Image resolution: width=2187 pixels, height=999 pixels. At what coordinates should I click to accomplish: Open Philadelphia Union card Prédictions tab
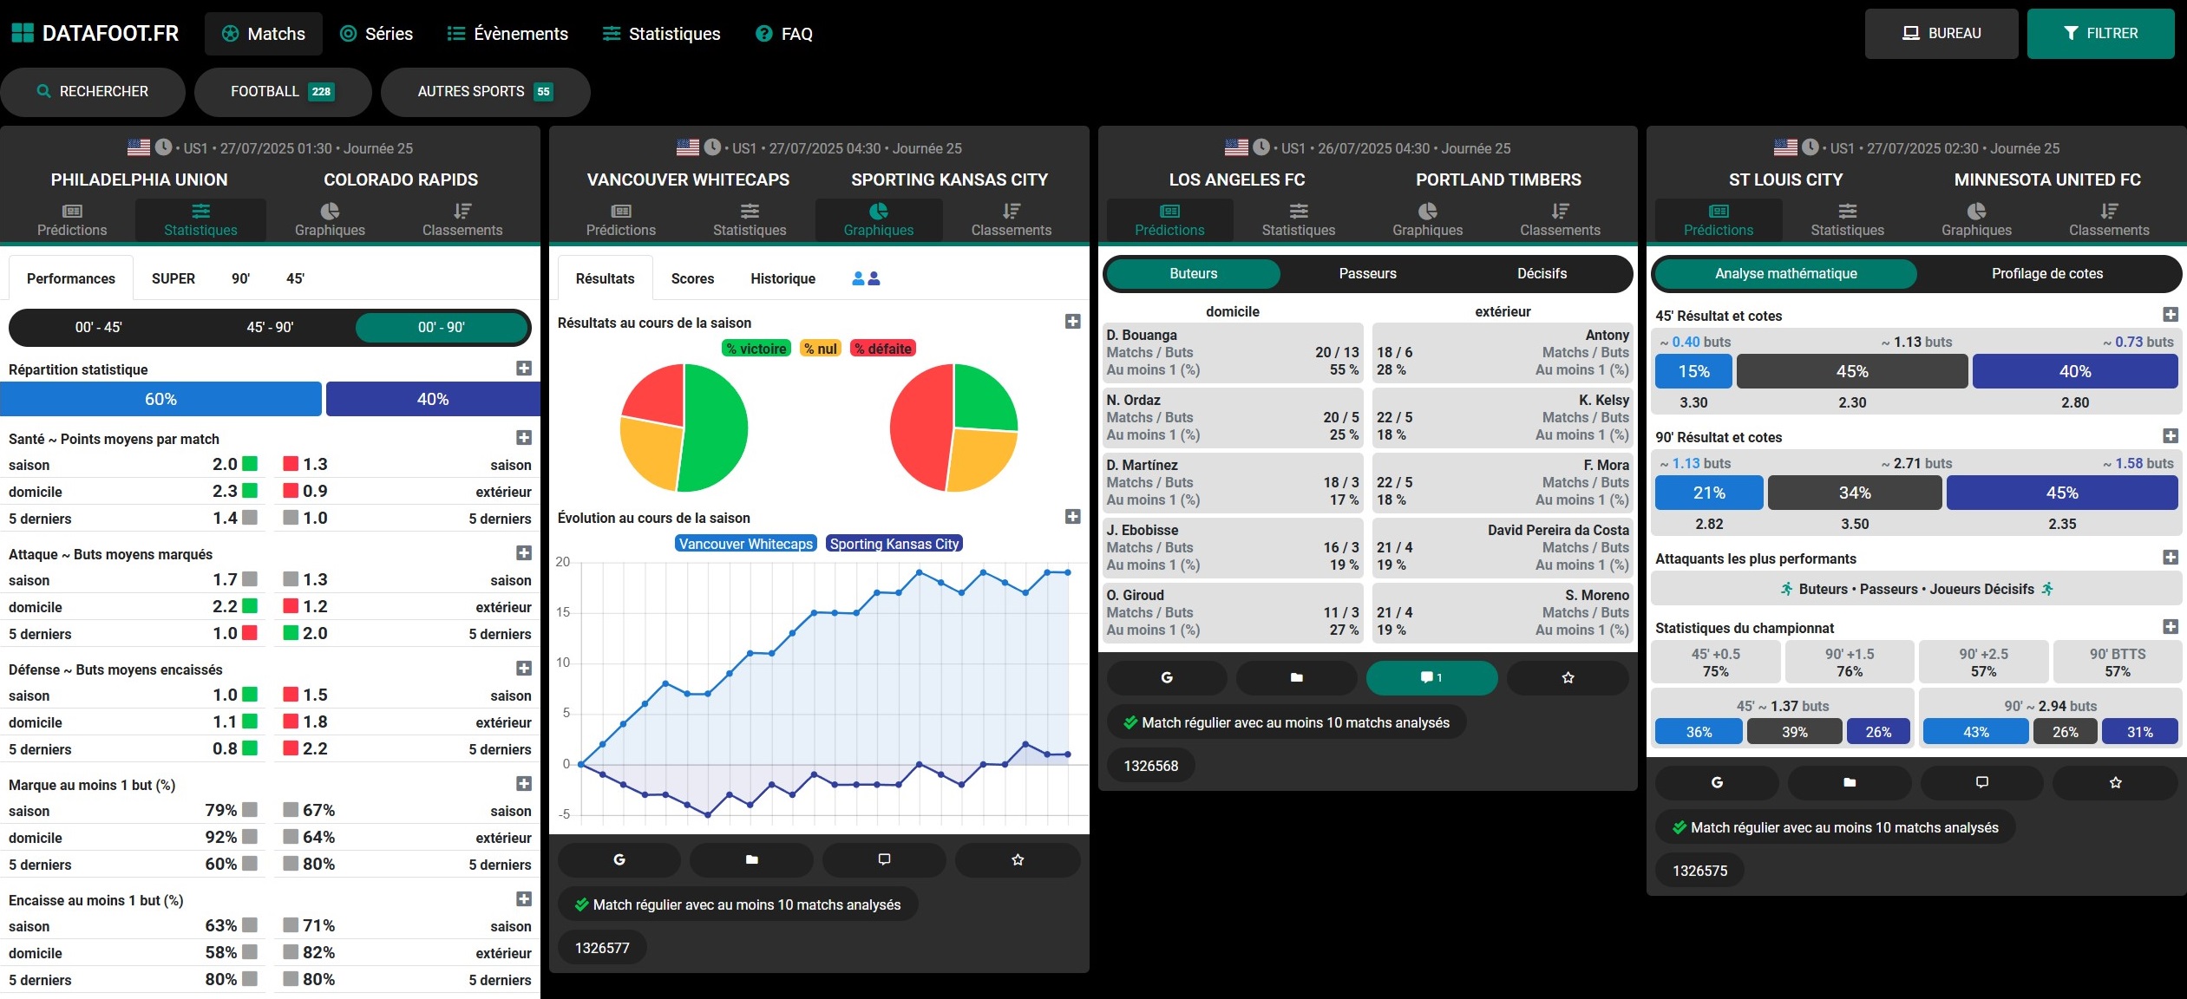click(x=72, y=219)
